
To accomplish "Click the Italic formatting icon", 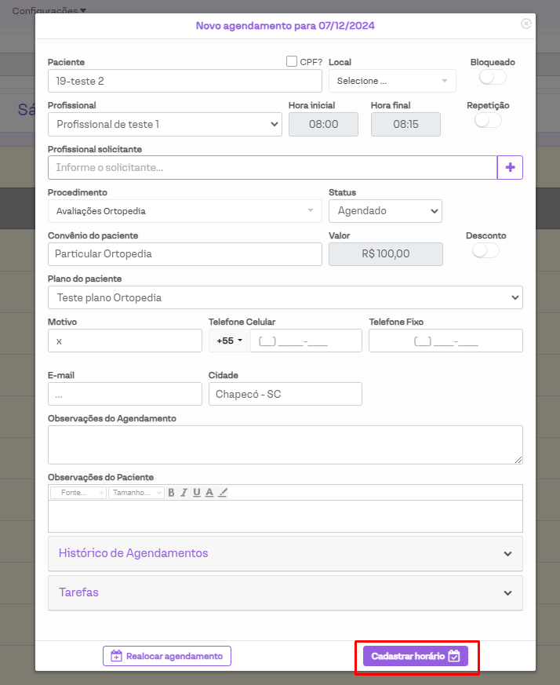I will (x=184, y=493).
